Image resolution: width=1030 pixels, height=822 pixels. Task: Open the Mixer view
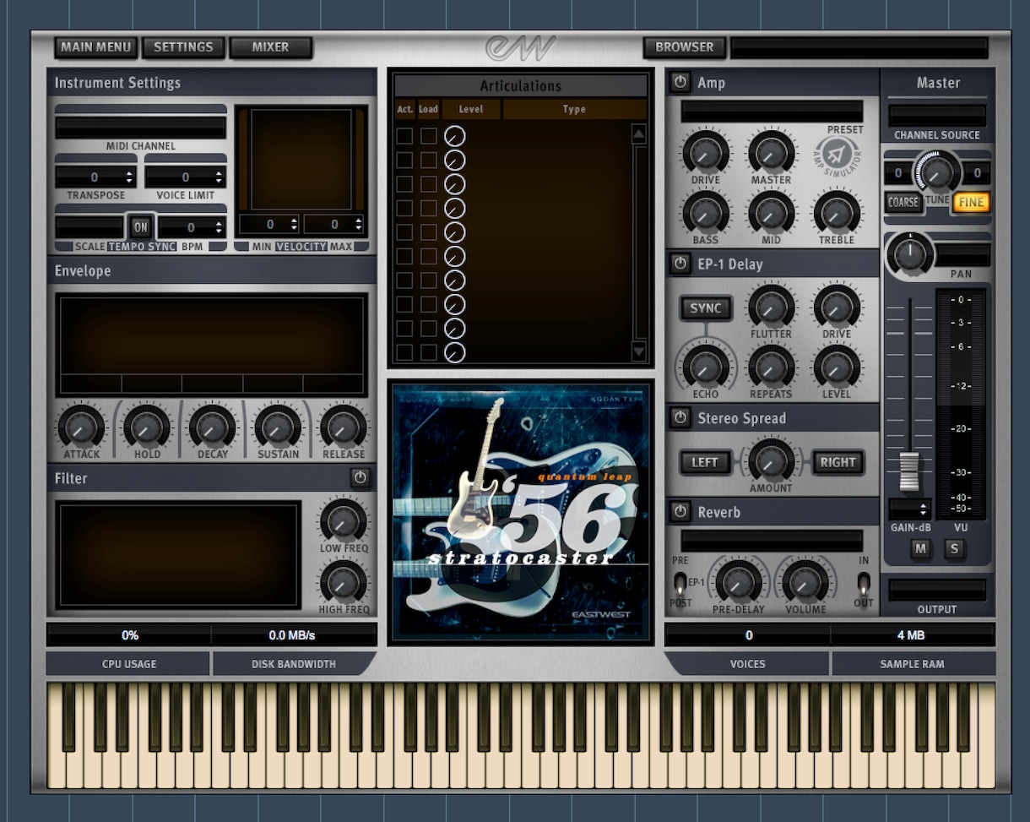click(270, 47)
